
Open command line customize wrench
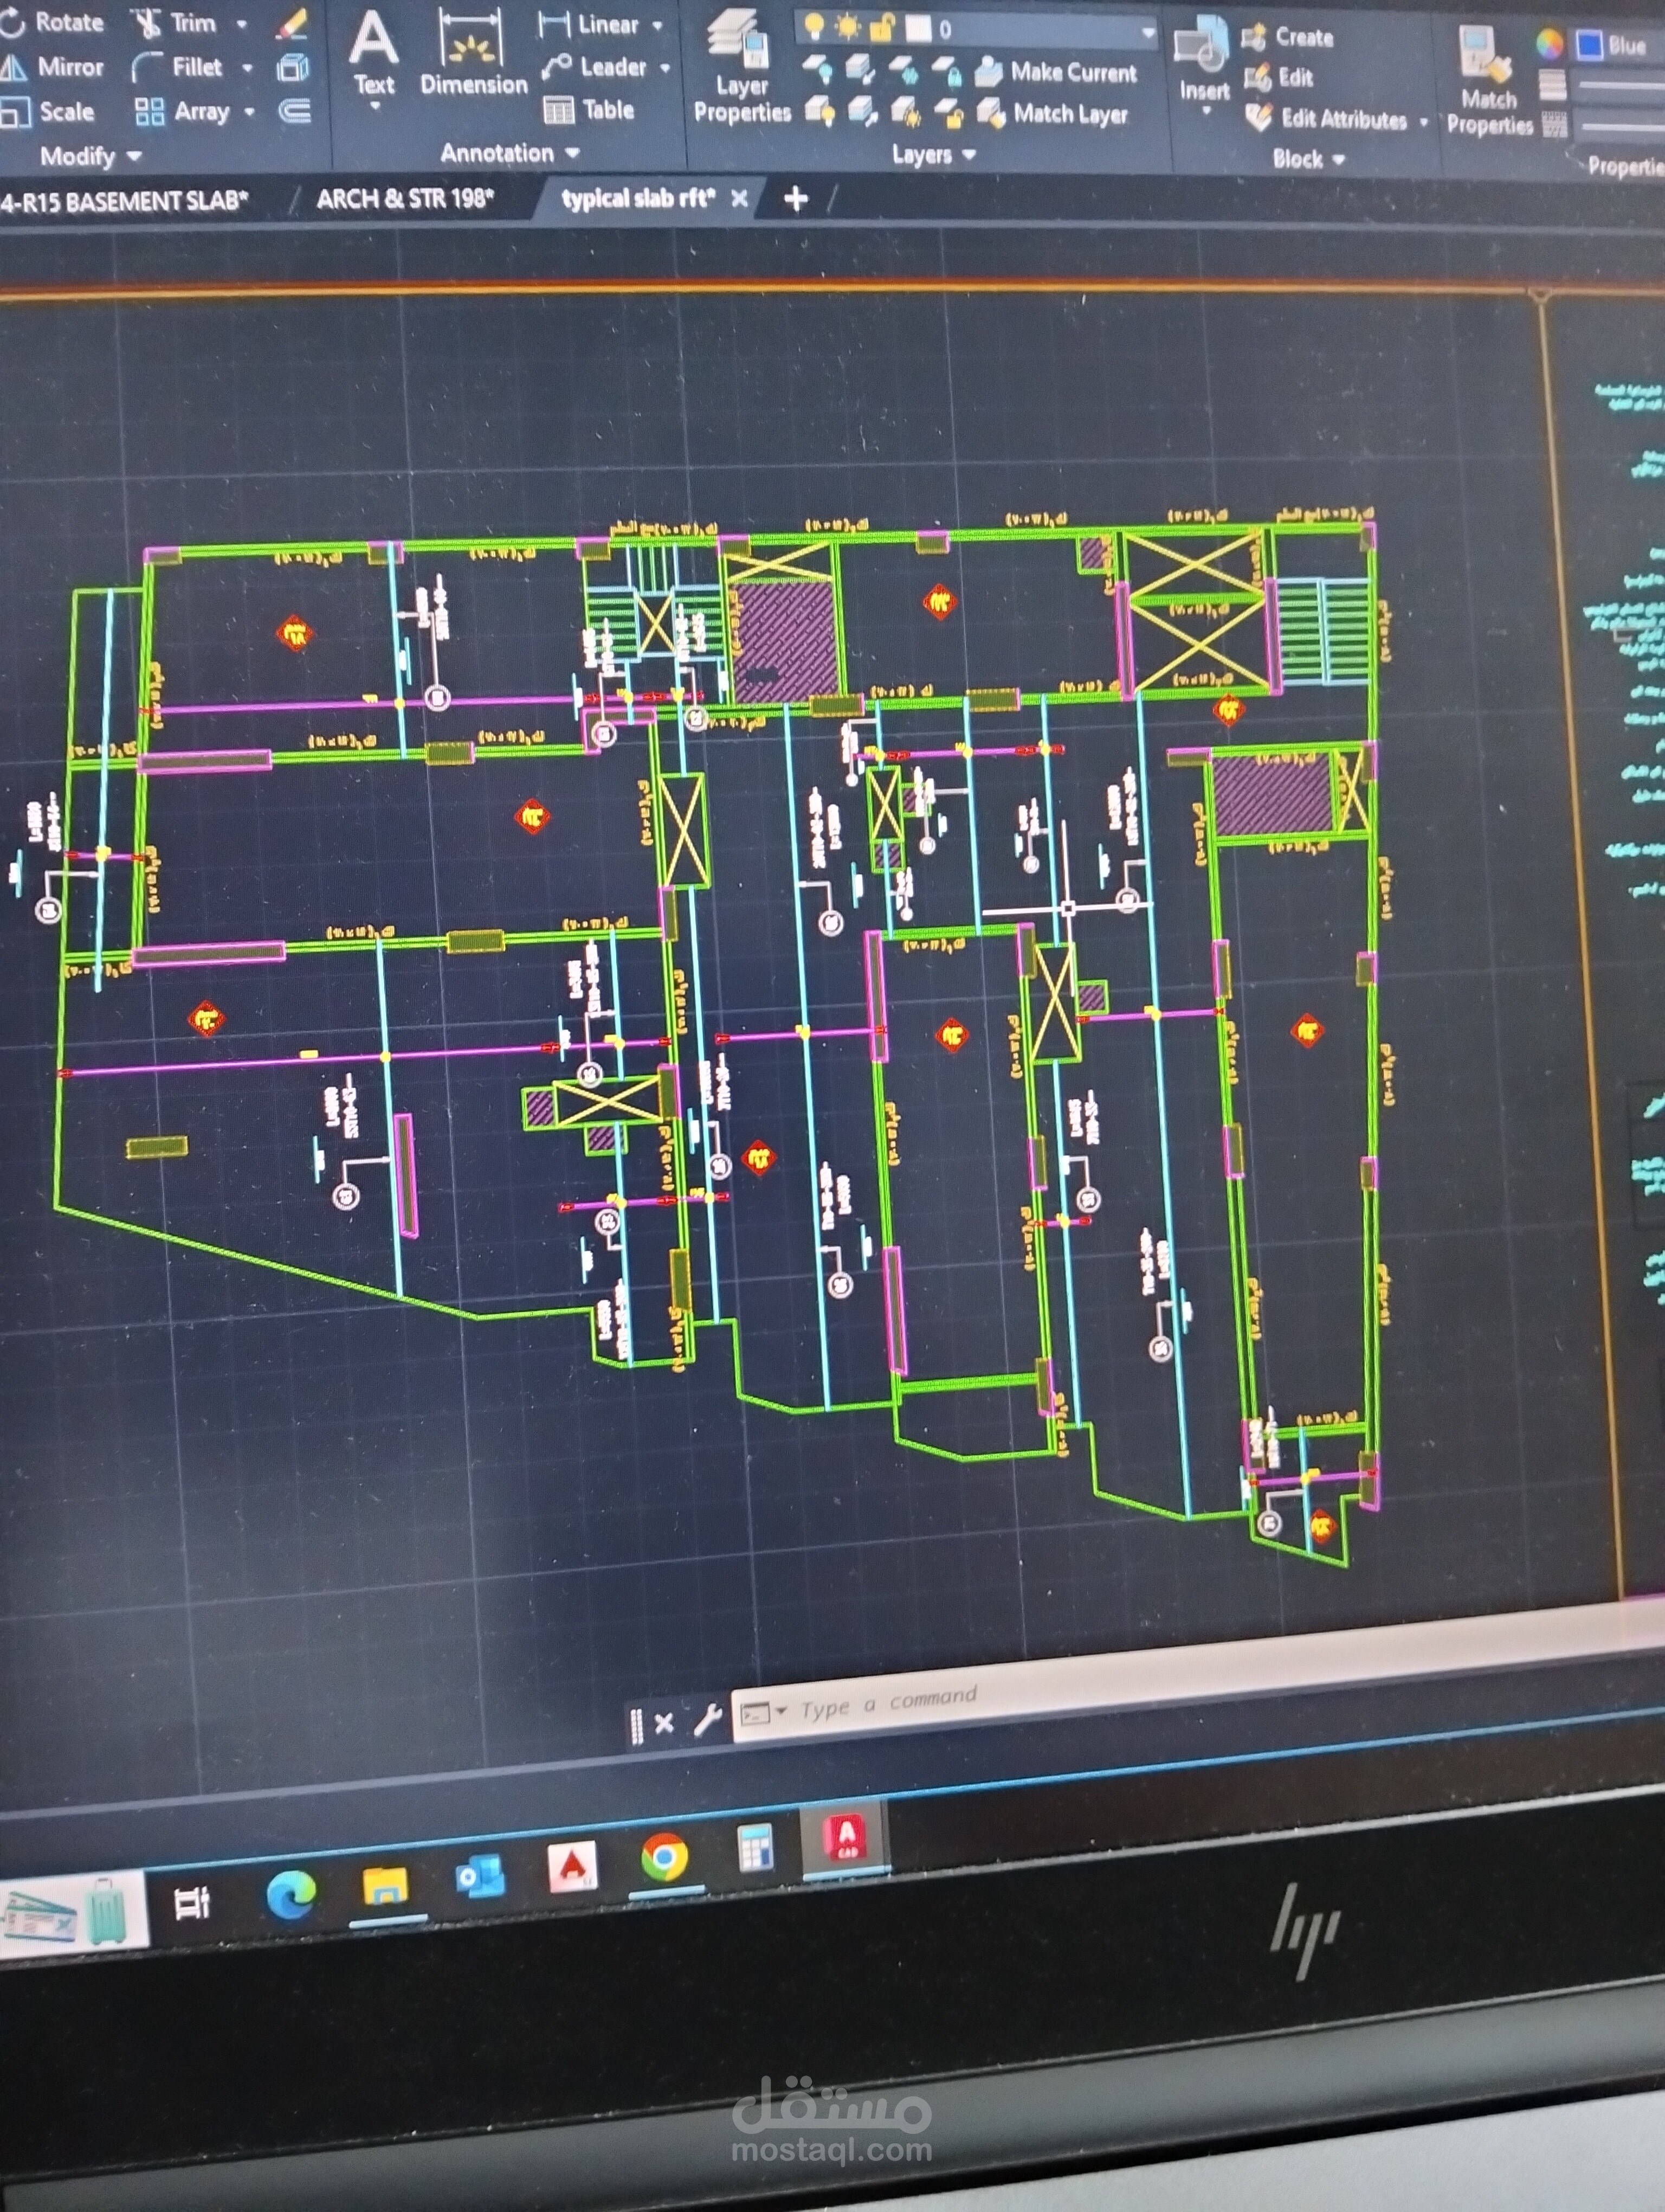pyautogui.click(x=708, y=1720)
